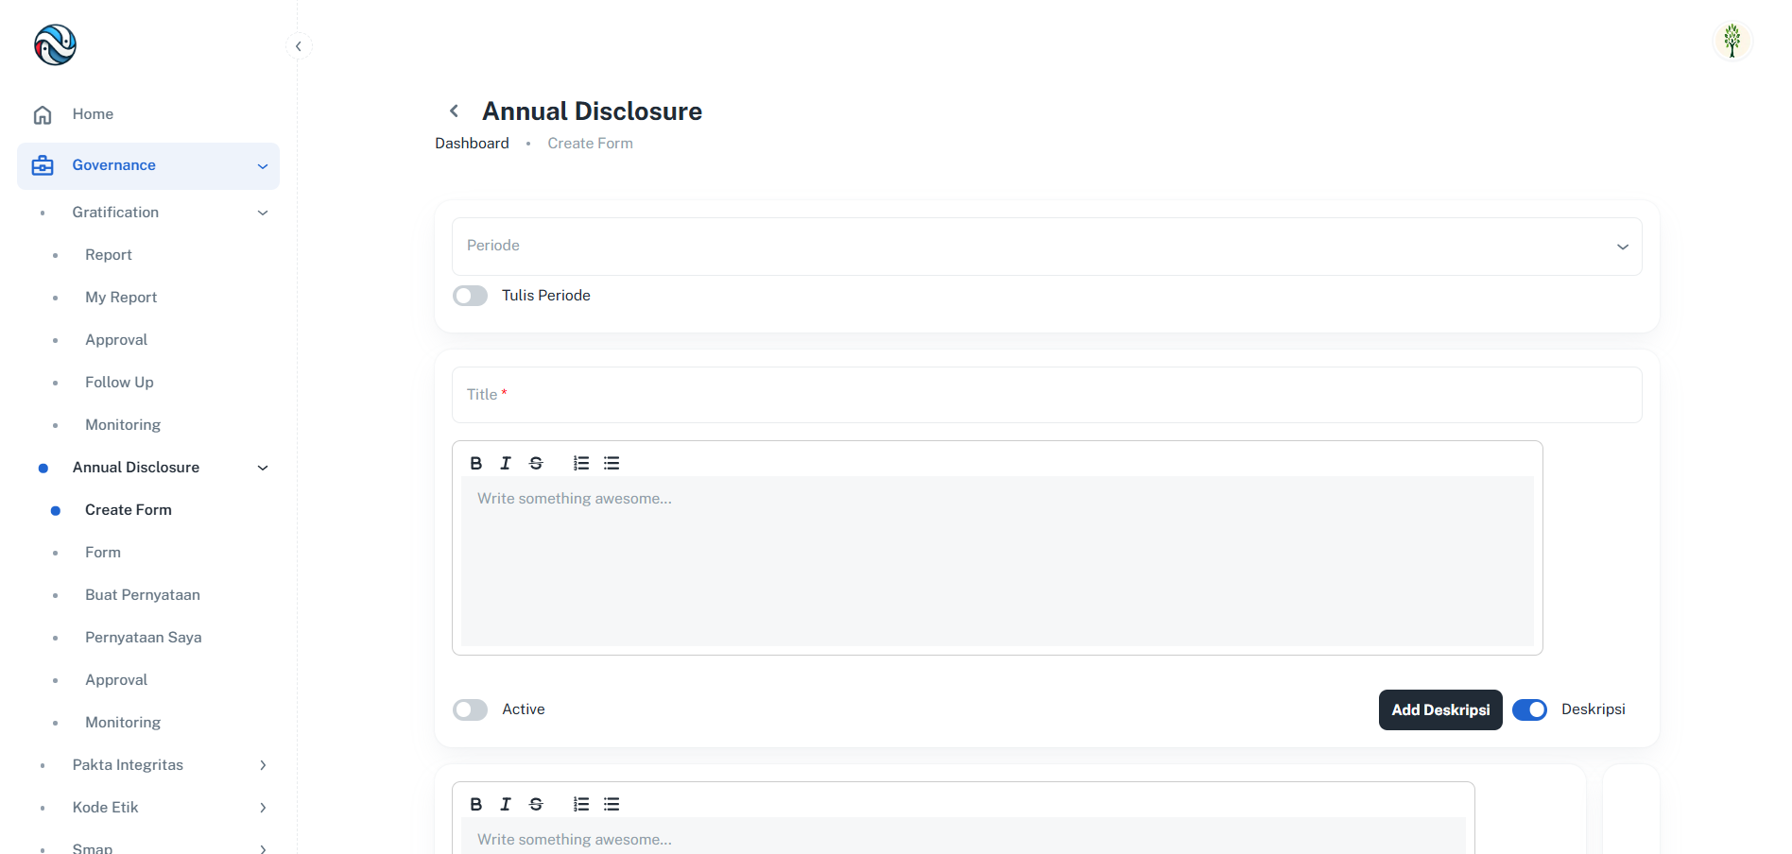Turn on the Active switch

[x=470, y=709]
